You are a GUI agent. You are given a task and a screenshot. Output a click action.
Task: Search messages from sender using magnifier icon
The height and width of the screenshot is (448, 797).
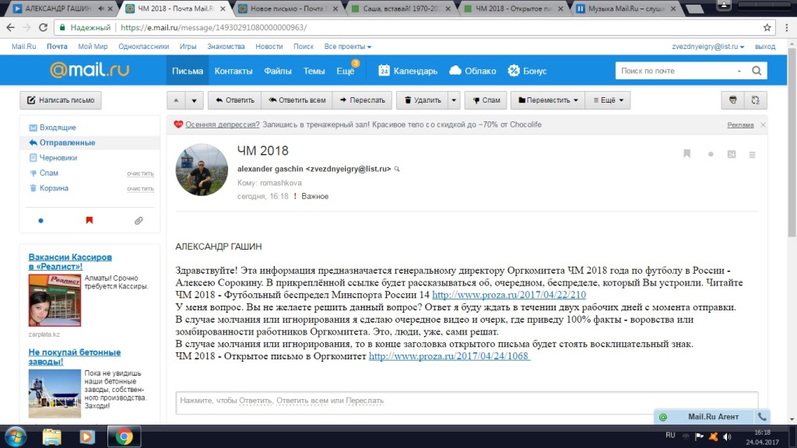397,169
